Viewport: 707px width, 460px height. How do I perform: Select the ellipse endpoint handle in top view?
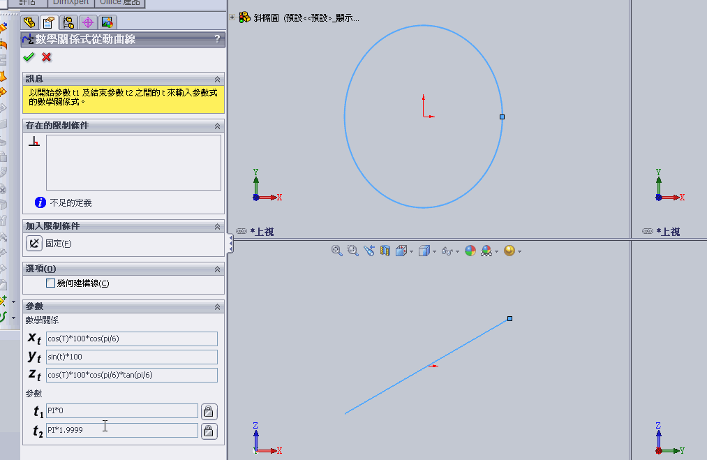tap(502, 117)
